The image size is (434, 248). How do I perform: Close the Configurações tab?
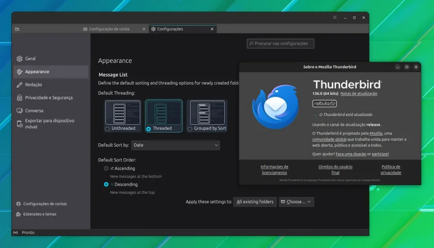[212, 29]
